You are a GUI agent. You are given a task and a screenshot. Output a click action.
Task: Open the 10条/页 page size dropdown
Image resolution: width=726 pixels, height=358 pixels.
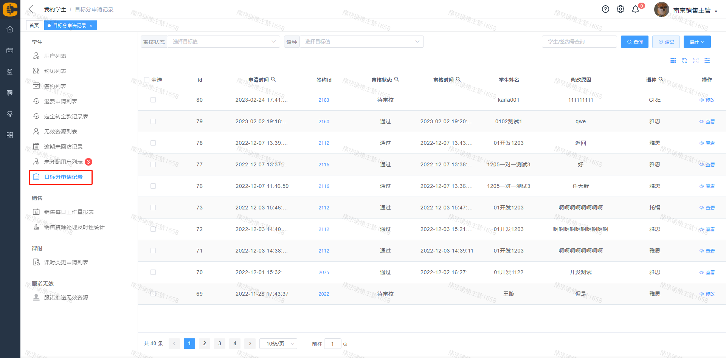coord(278,344)
